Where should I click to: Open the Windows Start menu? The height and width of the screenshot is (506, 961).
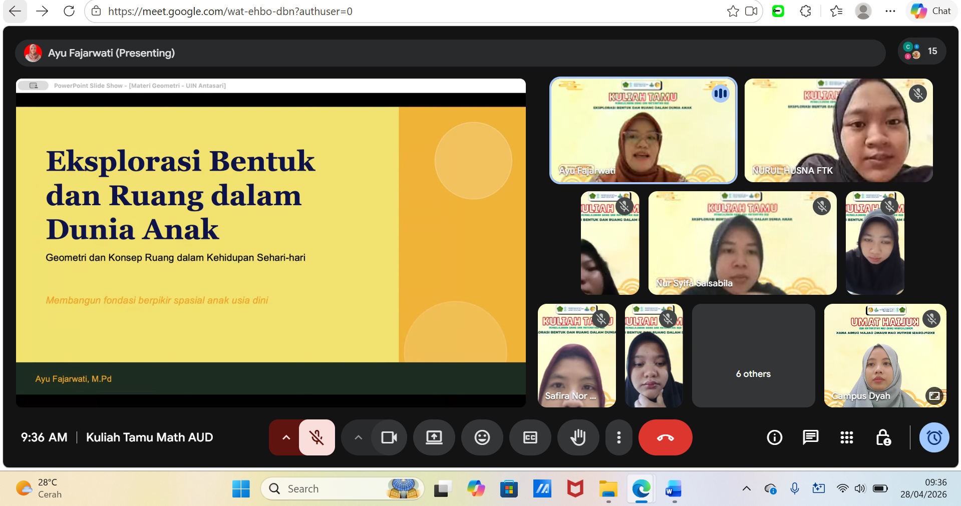241,488
